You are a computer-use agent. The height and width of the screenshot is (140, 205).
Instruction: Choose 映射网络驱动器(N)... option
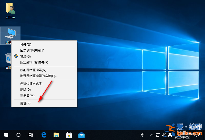click(44, 70)
